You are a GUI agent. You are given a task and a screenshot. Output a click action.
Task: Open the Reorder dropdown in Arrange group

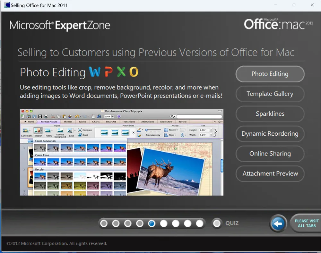tap(171, 130)
